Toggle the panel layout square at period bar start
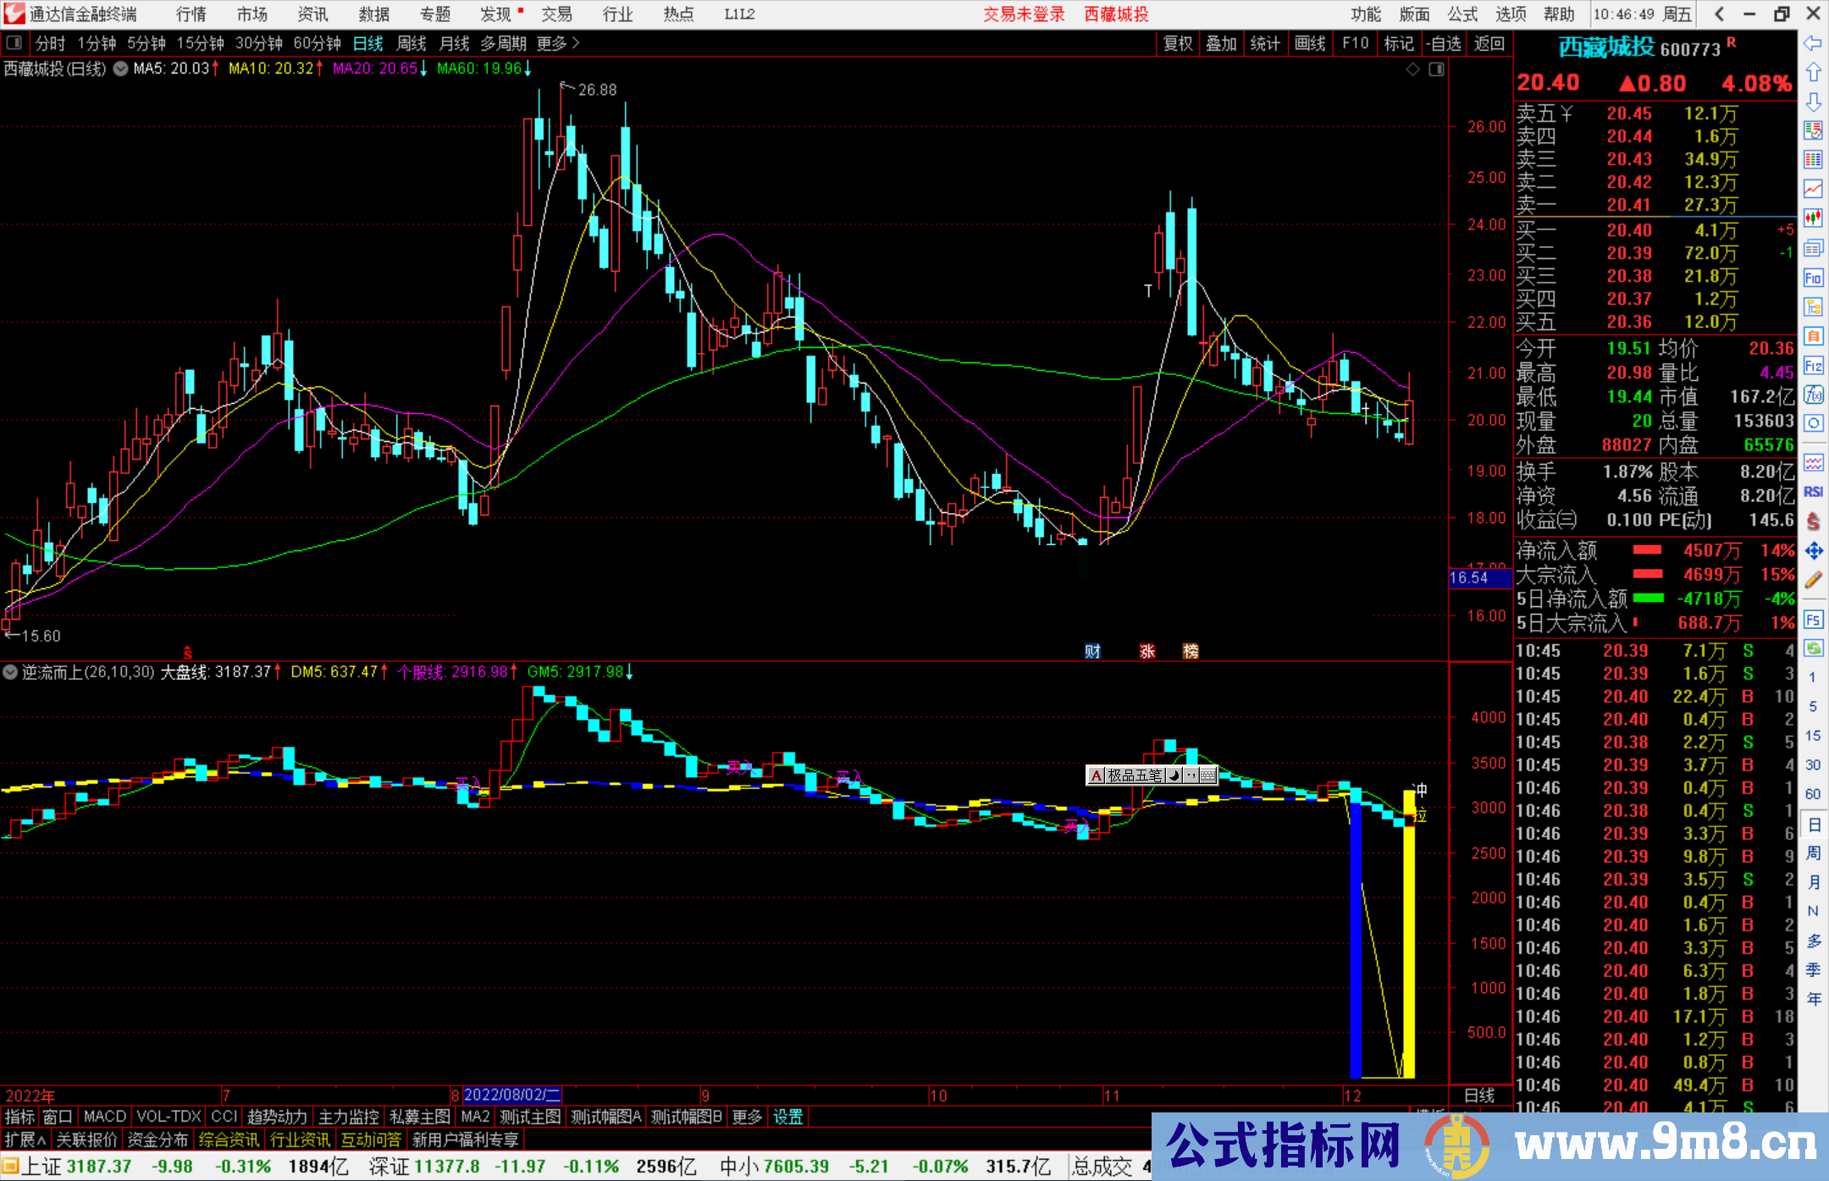1829x1181 pixels. coord(14,43)
